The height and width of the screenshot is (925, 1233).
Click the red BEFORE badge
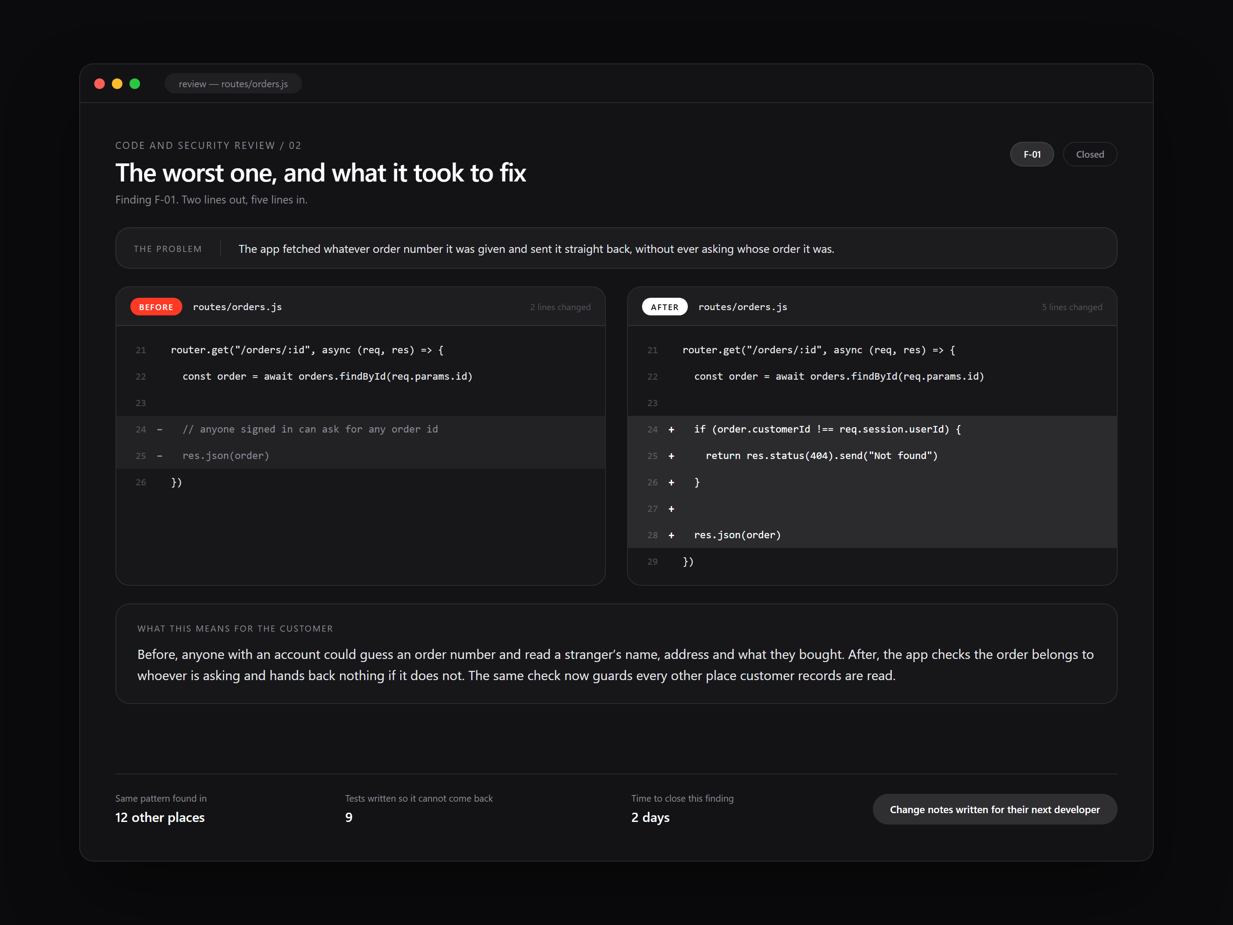[156, 307]
